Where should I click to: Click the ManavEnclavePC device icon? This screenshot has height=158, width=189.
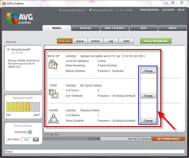point(8,49)
